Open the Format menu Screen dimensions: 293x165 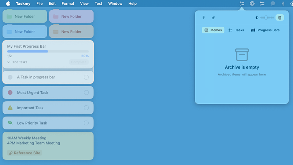coord(68,4)
